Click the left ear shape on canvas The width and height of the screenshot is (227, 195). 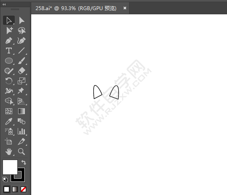(x=97, y=92)
